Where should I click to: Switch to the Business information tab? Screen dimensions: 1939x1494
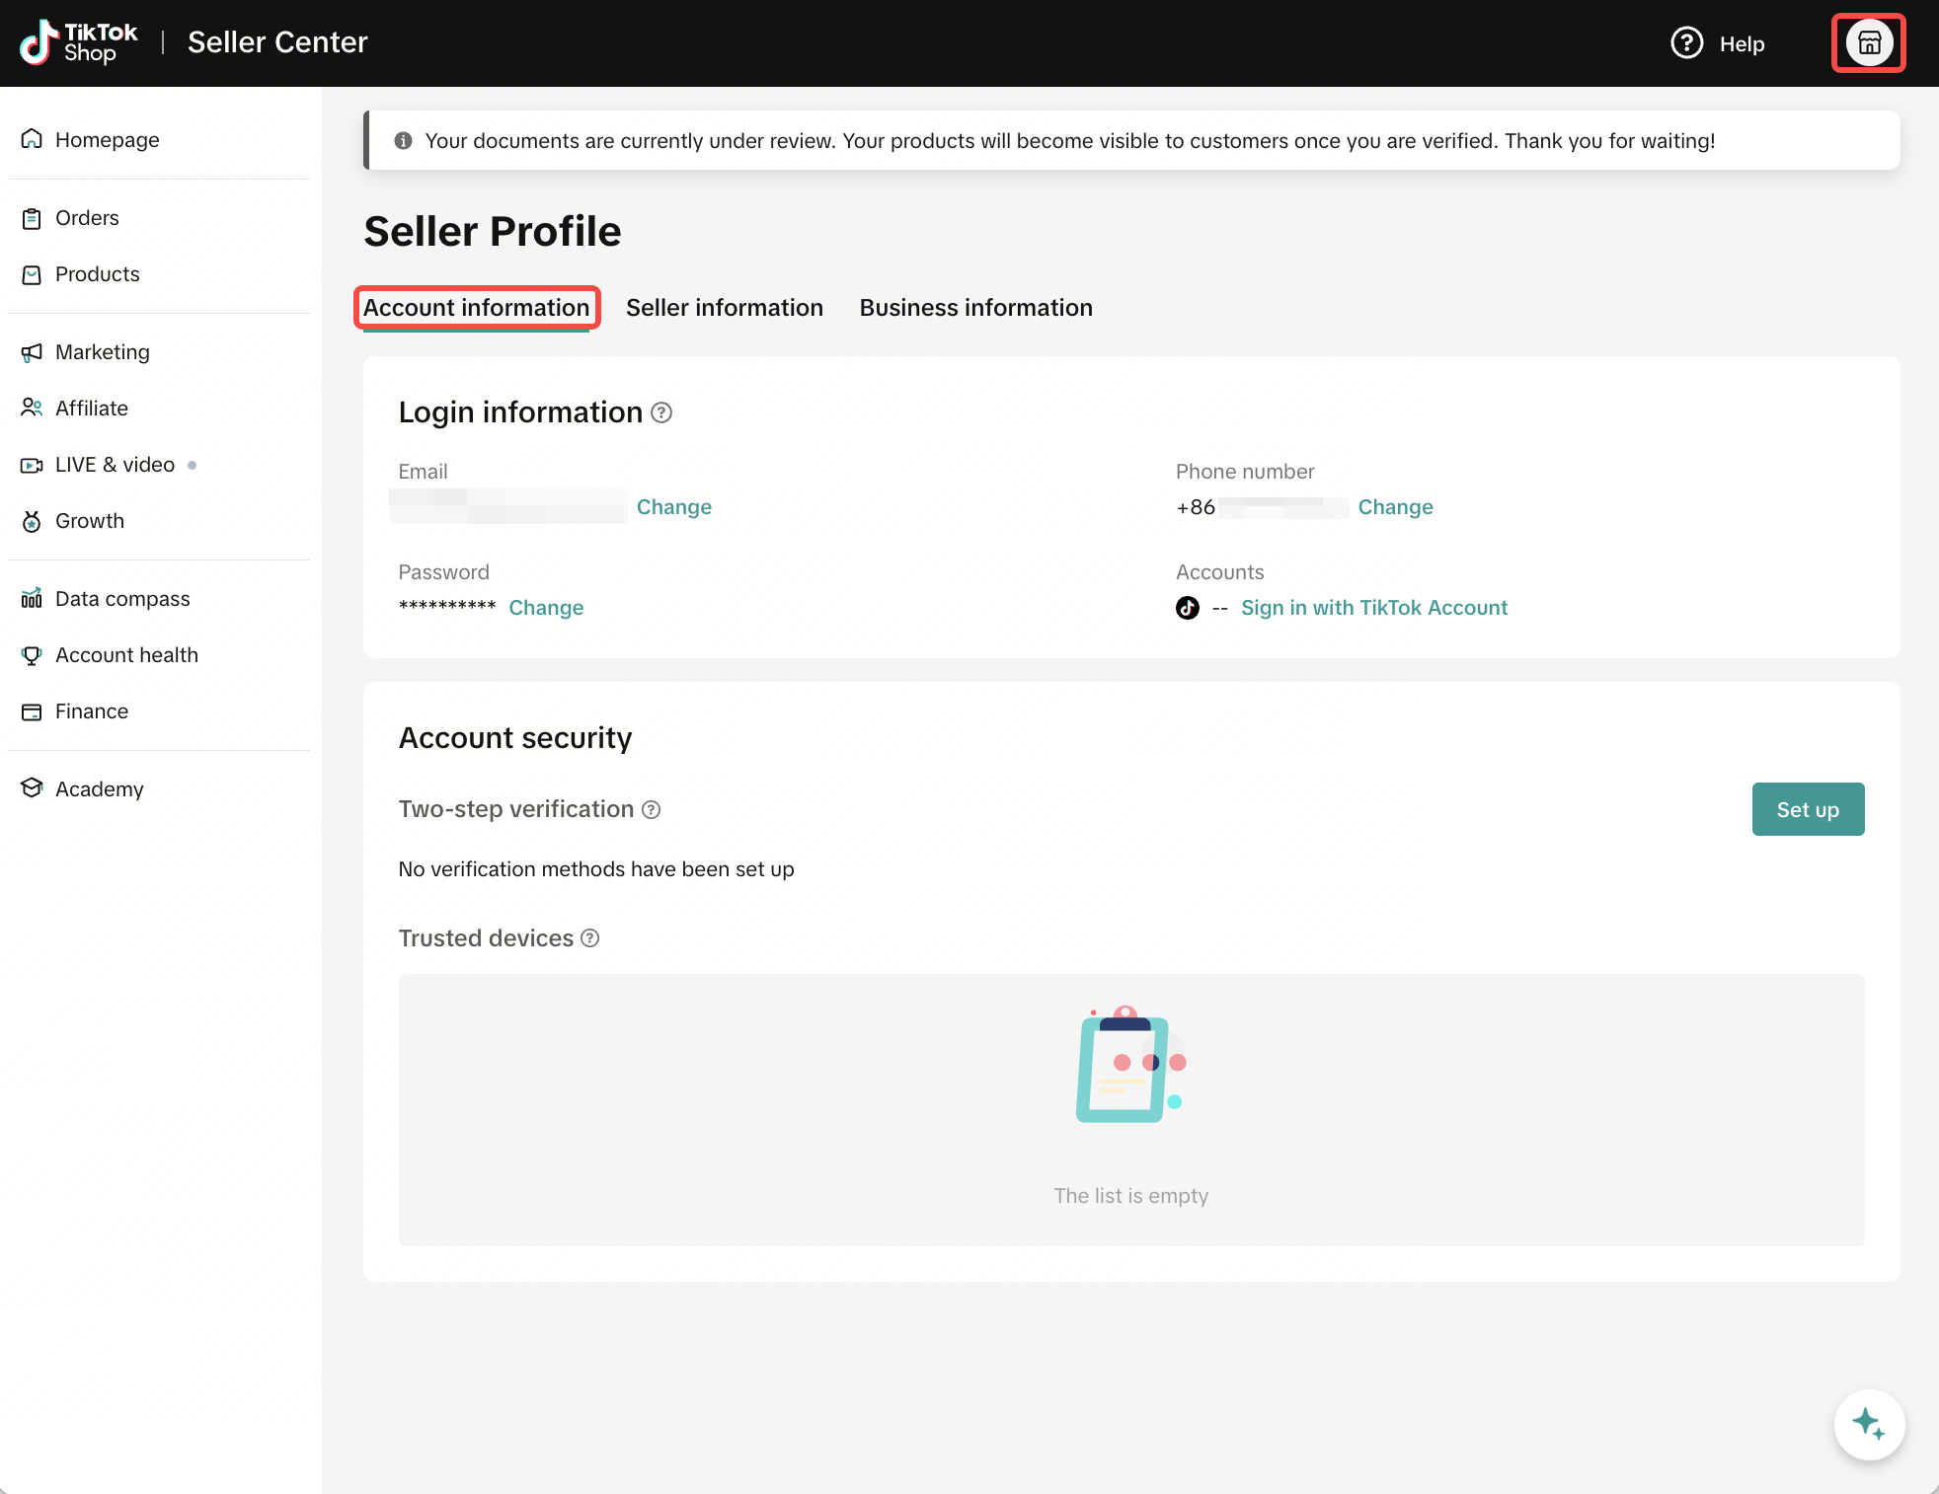pyautogui.click(x=975, y=308)
